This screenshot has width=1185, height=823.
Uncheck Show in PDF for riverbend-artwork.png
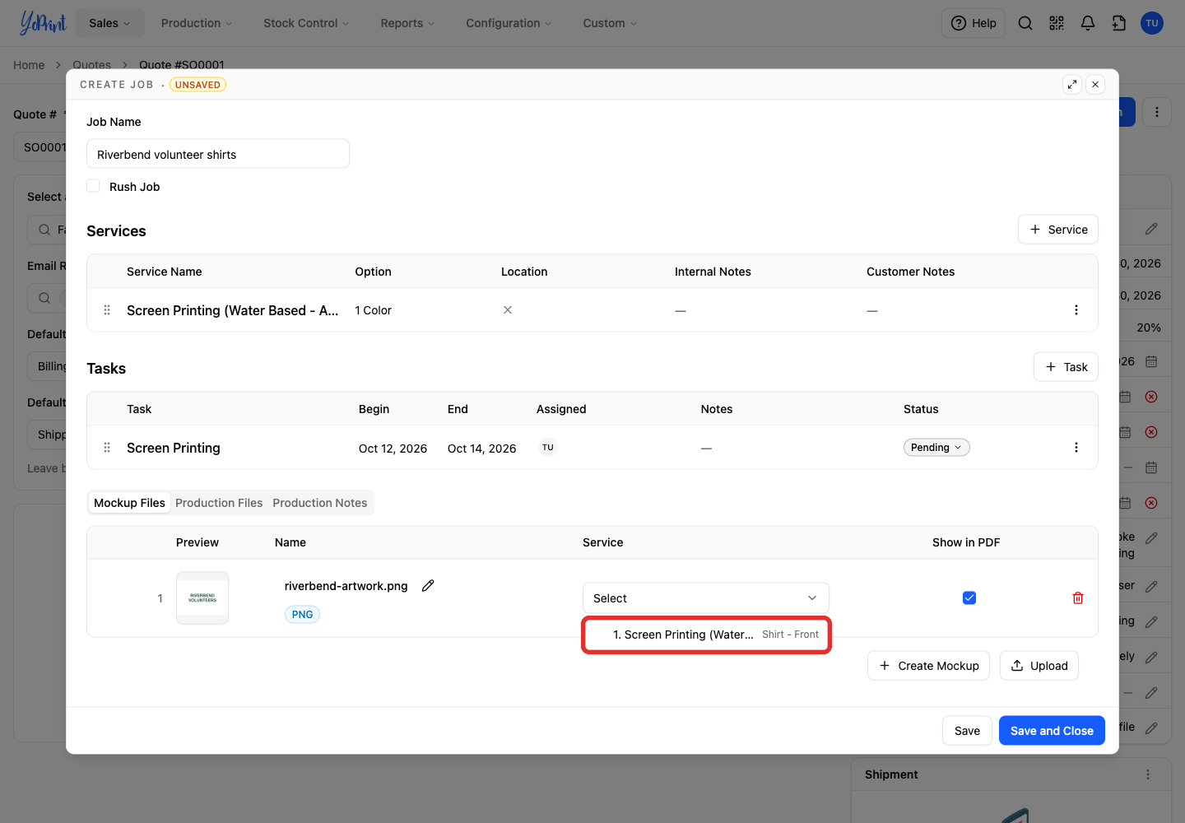point(969,598)
